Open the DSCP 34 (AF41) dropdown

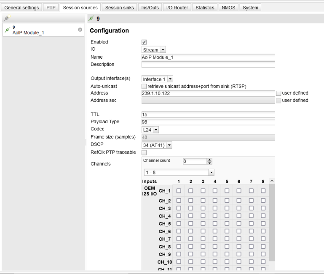[x=157, y=145]
